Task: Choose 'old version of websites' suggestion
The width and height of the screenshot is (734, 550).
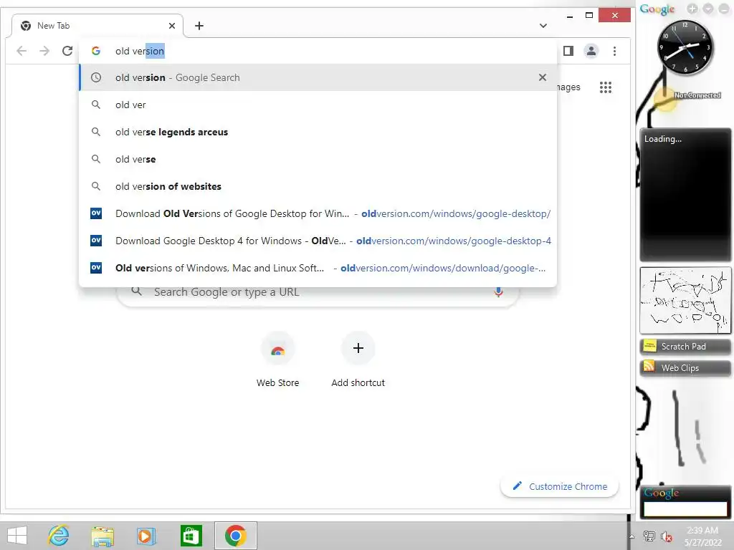Action: 318,186
